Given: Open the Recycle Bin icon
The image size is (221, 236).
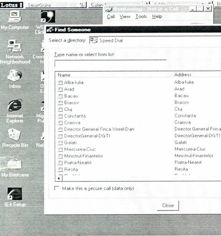Looking at the screenshot, I should pos(14,135).
